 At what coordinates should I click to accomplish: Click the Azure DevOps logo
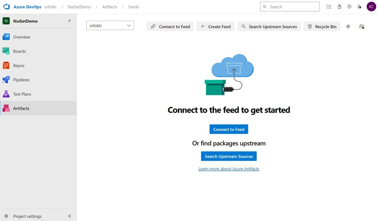point(6,6)
